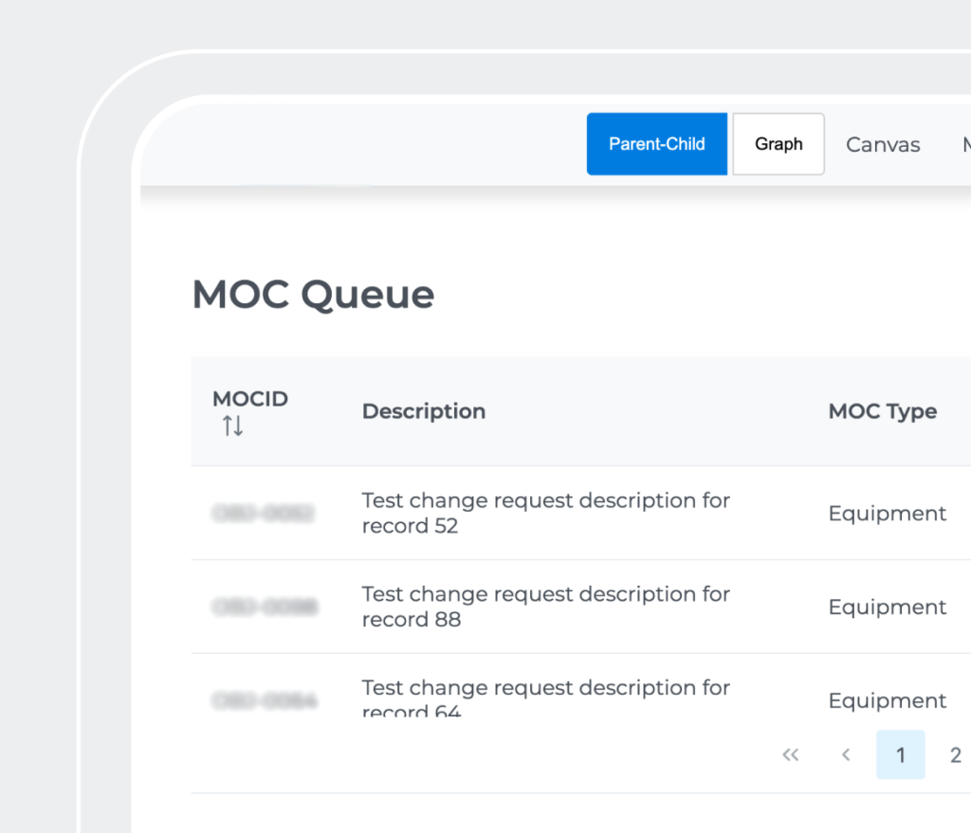Viewport: 971px width, 833px height.
Task: Switch to the Graph view
Action: pos(779,144)
